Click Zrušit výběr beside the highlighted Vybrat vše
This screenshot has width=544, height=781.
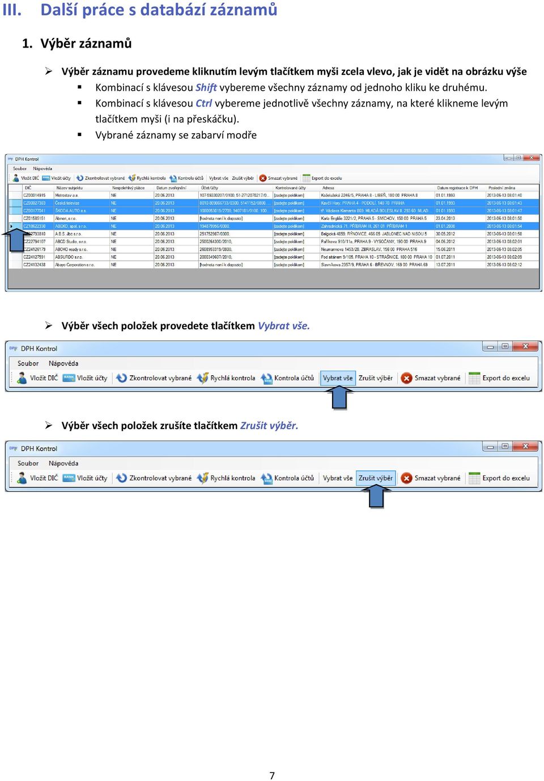coord(376,378)
